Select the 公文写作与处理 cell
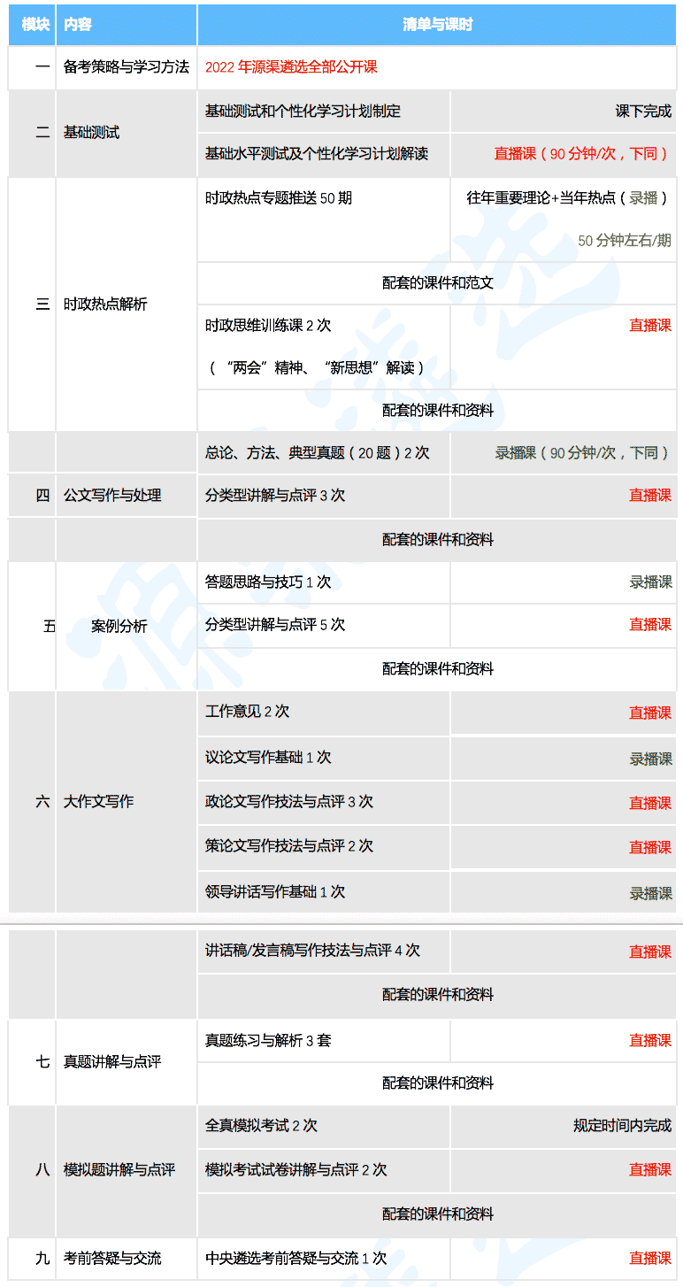Screen dimensions: 683x1287 (x=127, y=496)
